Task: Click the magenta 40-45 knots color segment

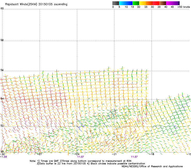Action: [169, 3]
